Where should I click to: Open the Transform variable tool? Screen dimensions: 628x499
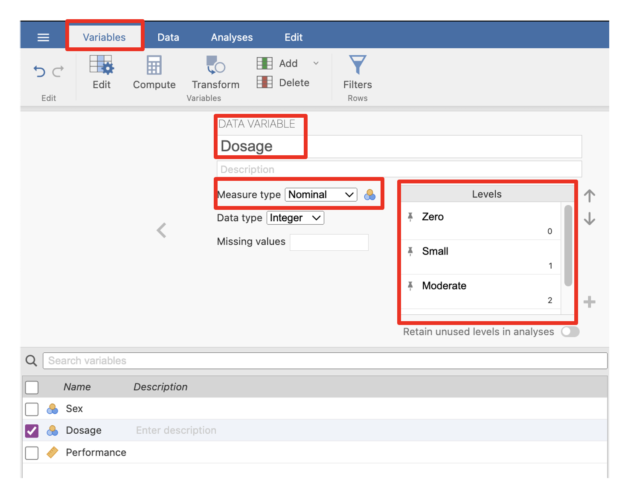(215, 73)
